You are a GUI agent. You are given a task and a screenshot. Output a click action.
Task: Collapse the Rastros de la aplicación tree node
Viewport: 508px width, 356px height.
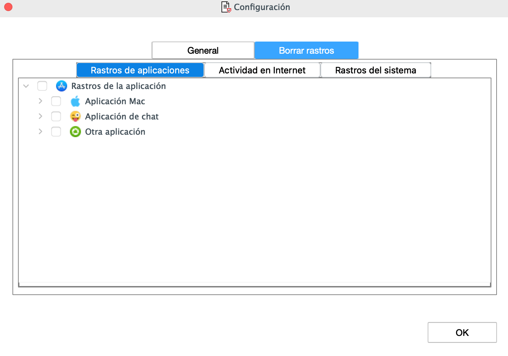26,86
